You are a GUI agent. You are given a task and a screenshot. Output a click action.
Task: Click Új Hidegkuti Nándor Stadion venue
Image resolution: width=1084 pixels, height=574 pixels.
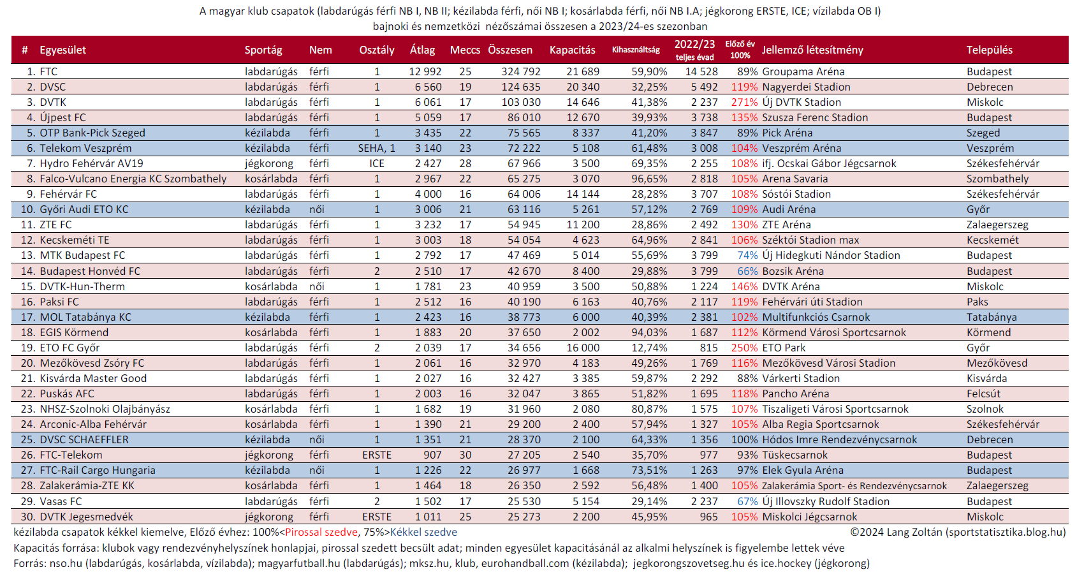click(831, 255)
